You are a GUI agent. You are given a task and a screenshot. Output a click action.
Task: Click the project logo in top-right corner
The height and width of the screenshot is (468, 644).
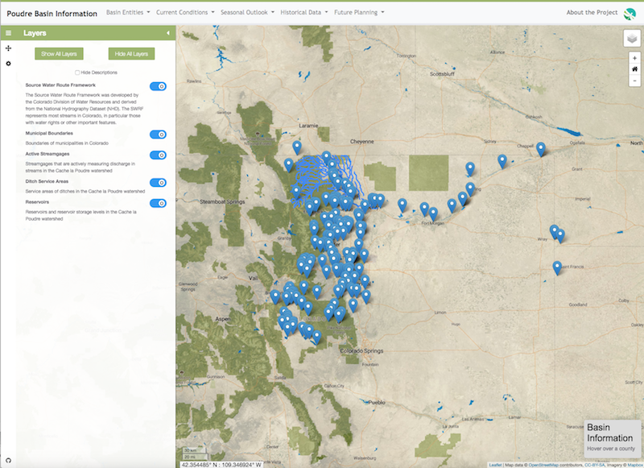coord(630,12)
